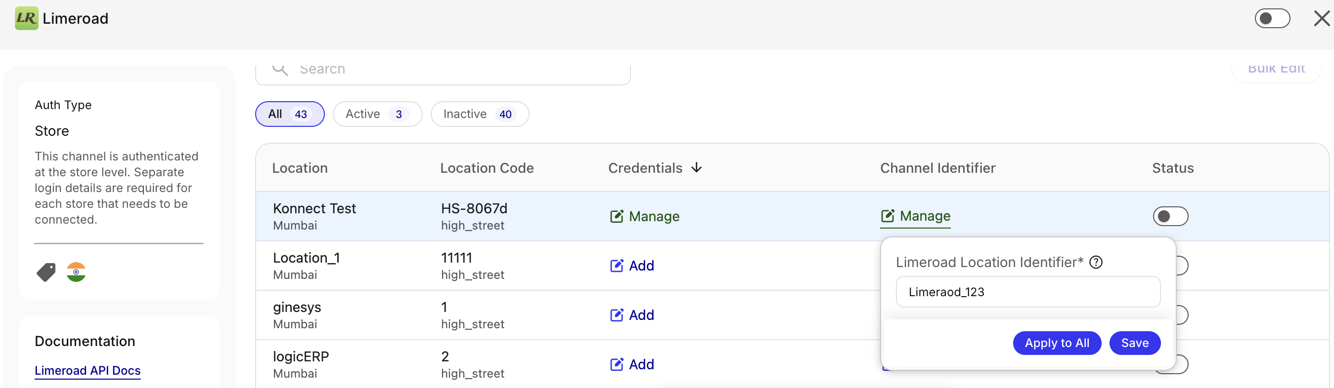Toggle status switch for Konnect Test
Screen dimensions: 1334x388
[1170, 216]
